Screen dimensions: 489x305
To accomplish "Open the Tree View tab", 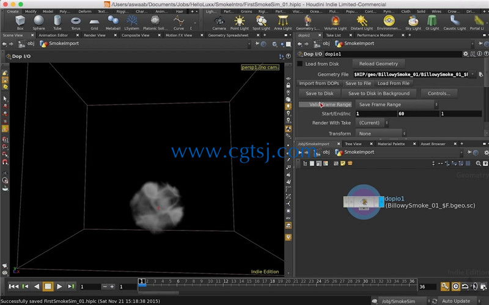I will pos(353,144).
